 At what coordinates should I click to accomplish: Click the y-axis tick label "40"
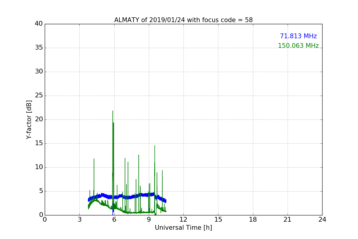pyautogui.click(x=39, y=24)
